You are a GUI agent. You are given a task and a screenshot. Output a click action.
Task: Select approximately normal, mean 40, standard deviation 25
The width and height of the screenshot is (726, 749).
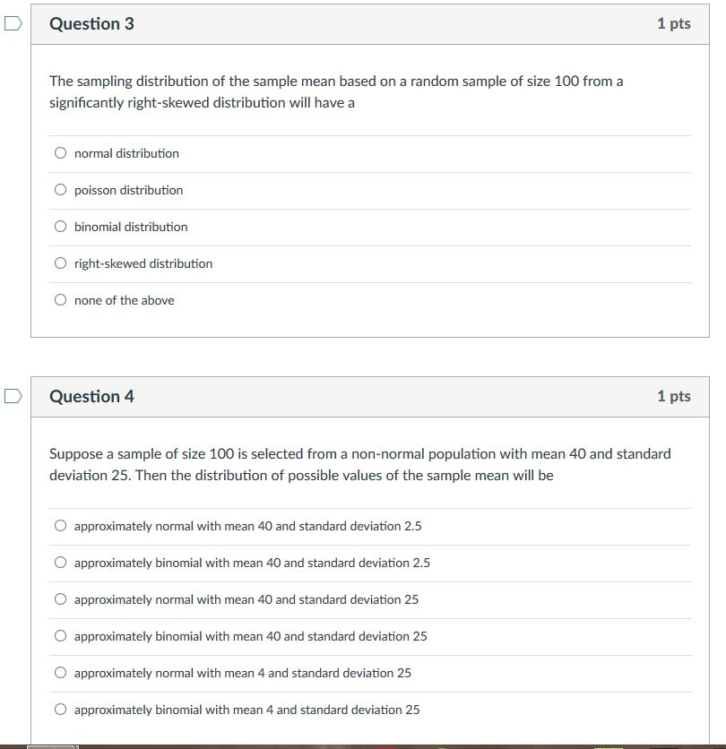click(x=60, y=598)
